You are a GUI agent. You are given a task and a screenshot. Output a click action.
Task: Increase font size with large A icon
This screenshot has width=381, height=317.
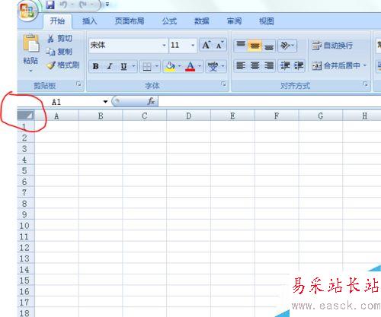point(207,45)
